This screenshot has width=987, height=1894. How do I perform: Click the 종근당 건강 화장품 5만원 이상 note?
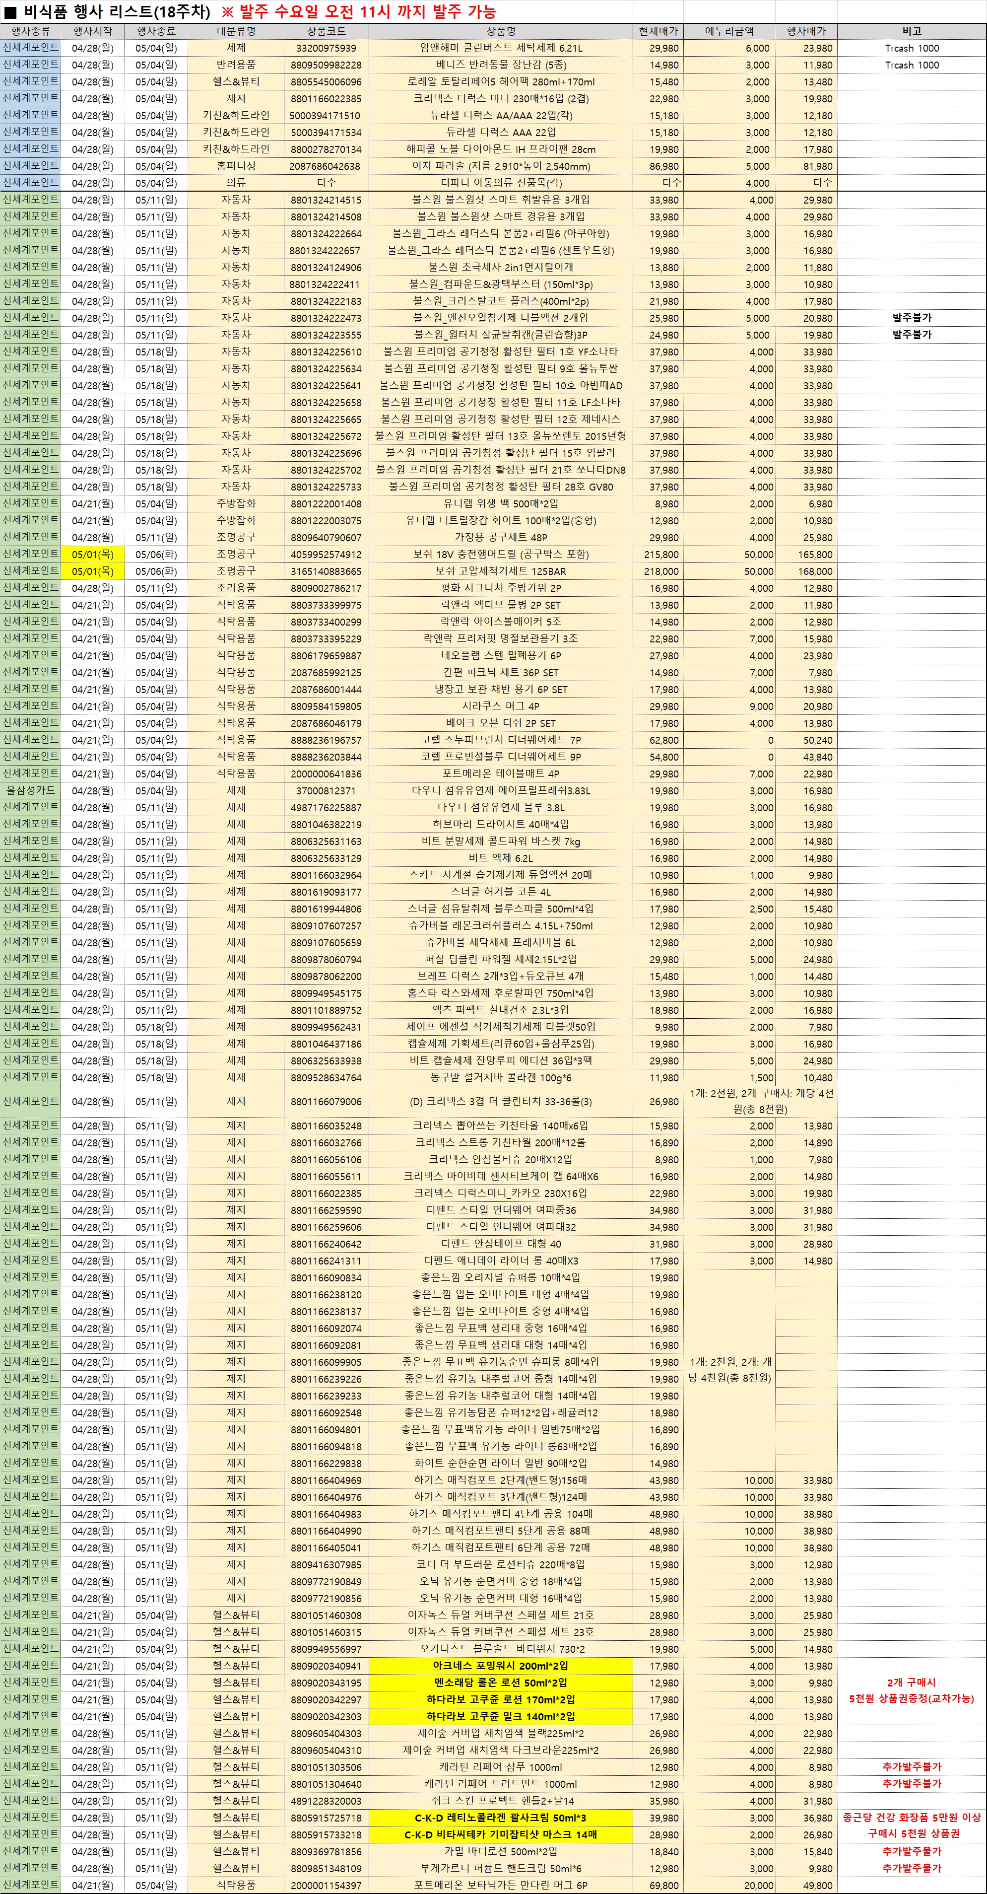pyautogui.click(x=911, y=1817)
